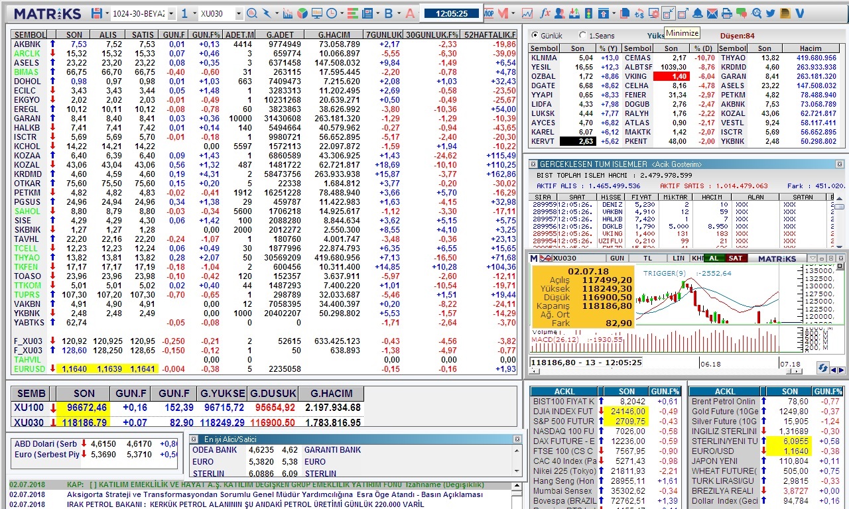Open the 1024-30-BEYAZ layout combo box
This screenshot has height=509, width=849.
[143, 13]
